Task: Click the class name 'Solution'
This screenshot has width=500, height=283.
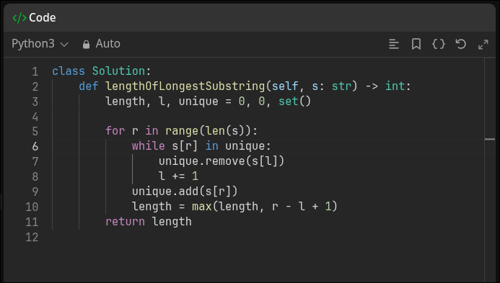Action: 118,71
